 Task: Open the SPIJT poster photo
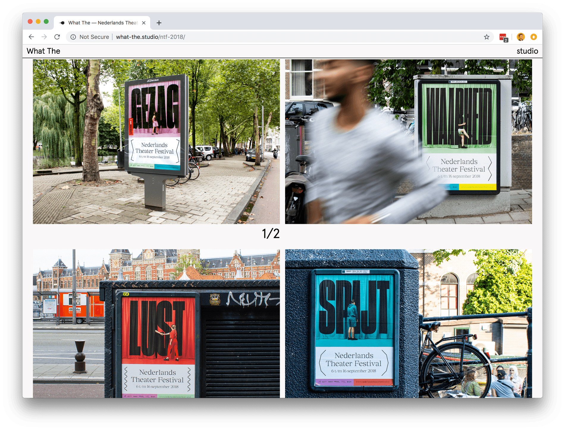pos(408,323)
